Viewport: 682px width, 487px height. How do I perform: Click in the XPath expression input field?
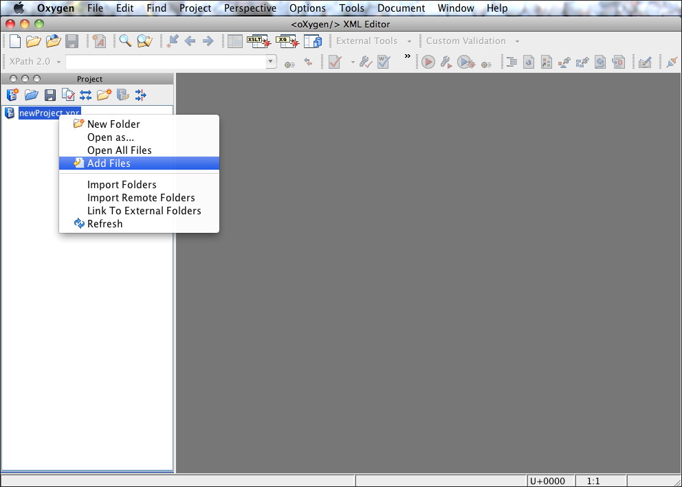tap(166, 62)
